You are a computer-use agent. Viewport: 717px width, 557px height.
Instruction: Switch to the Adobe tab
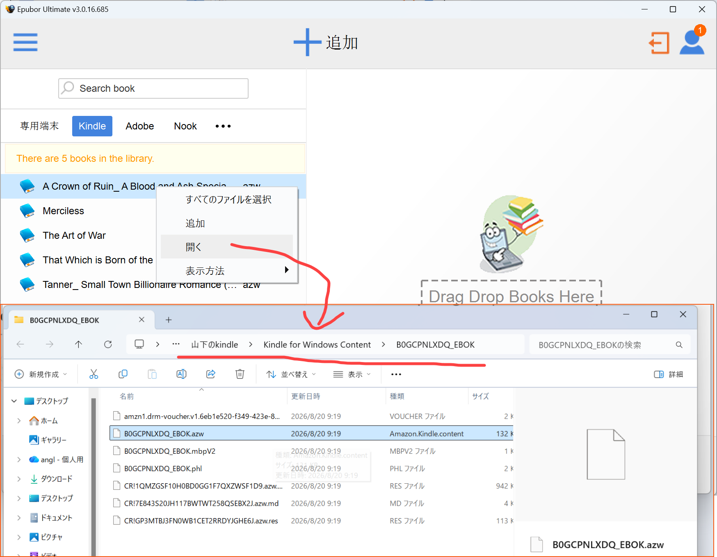(140, 126)
